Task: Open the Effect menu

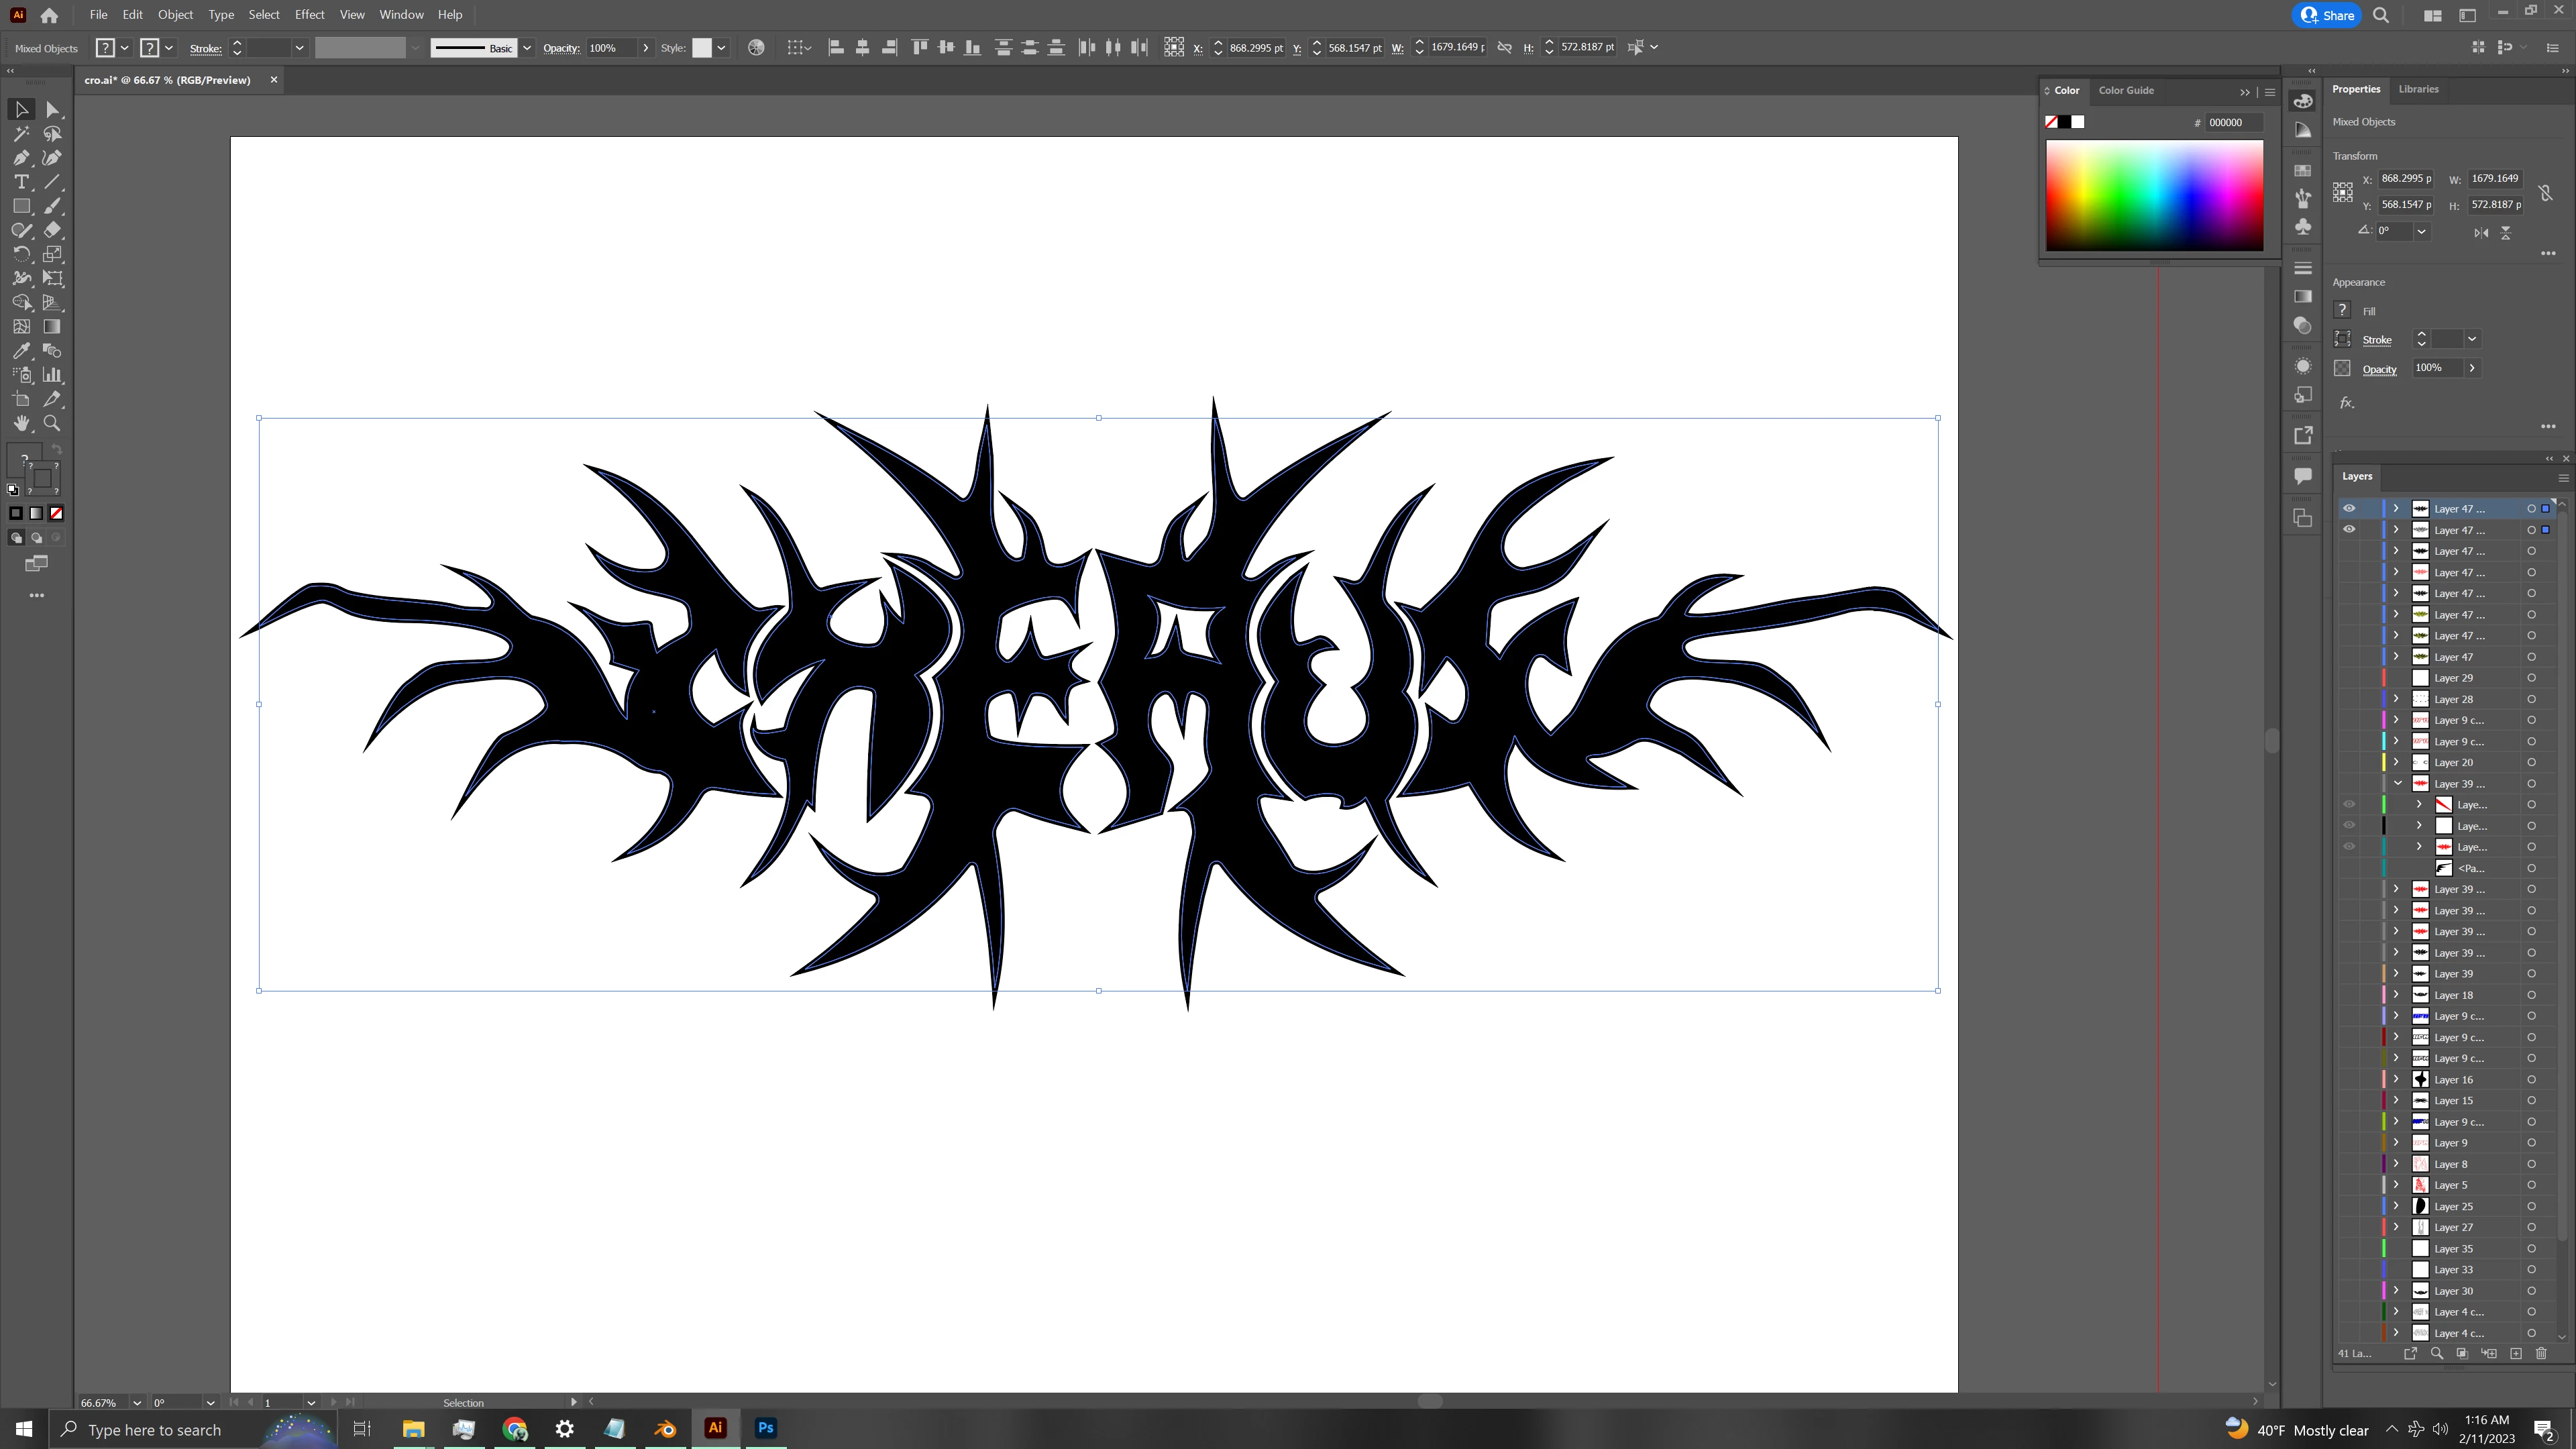Action: coord(309,15)
